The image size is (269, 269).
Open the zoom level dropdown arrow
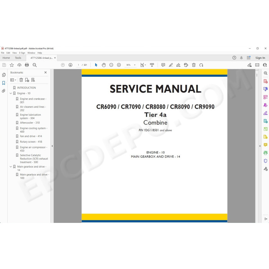point(134,65)
